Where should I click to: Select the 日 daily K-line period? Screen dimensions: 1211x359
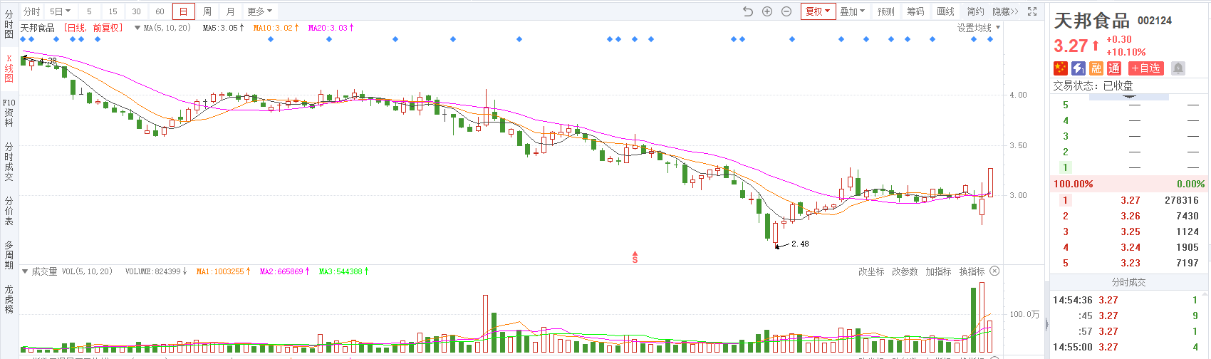click(x=183, y=11)
